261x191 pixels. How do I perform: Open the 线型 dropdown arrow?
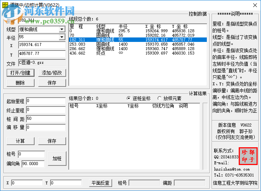(62, 29)
